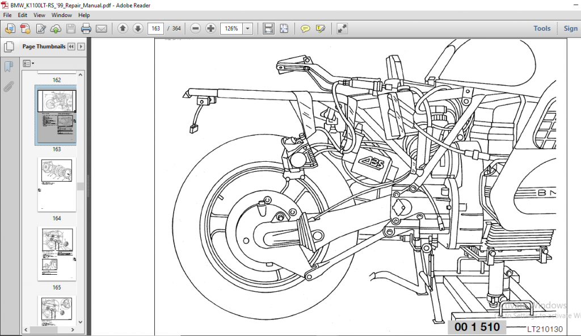Image resolution: width=581 pixels, height=336 pixels.
Task: Select the page 164 thumbnail
Action: pos(57,184)
